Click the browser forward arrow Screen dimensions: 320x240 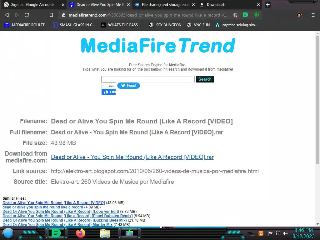coord(17,15)
